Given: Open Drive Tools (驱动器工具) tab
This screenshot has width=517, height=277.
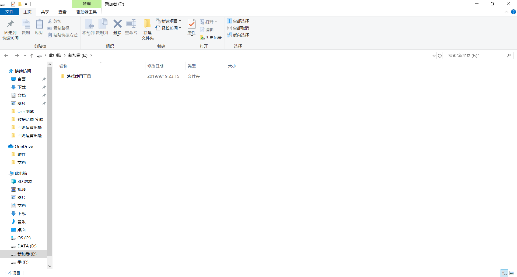Looking at the screenshot, I should tap(86, 12).
